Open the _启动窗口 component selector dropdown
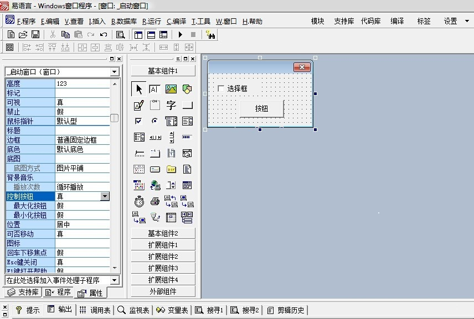The image size is (474, 319). click(114, 72)
